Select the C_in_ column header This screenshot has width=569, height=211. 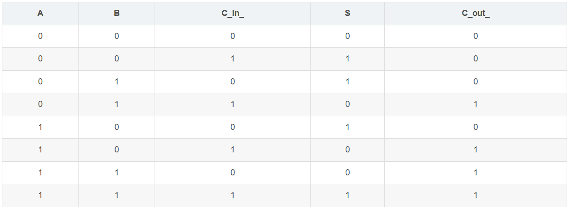[233, 14]
